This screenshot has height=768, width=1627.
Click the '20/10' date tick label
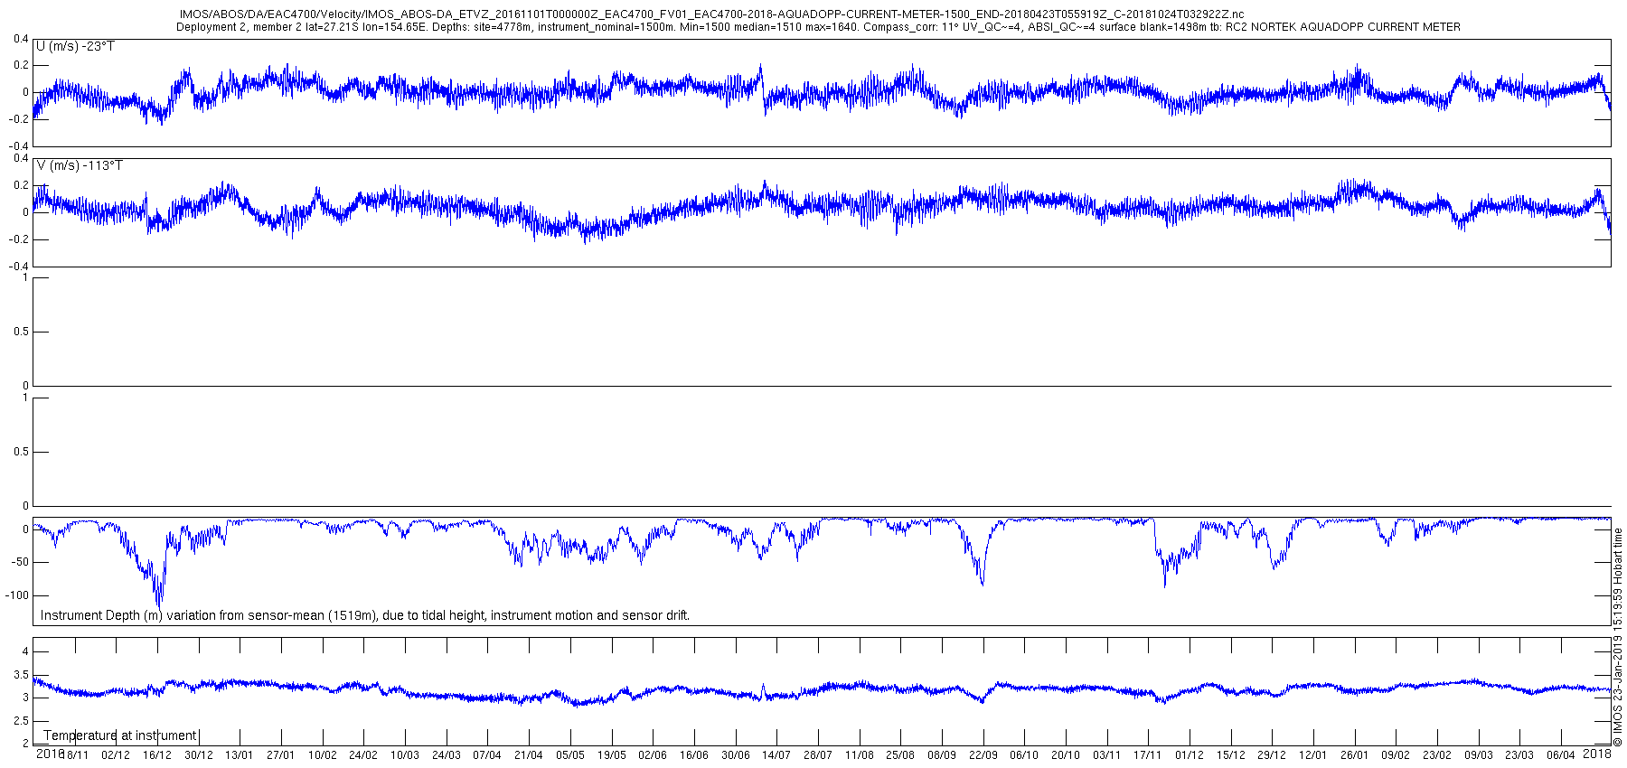coord(1066,755)
